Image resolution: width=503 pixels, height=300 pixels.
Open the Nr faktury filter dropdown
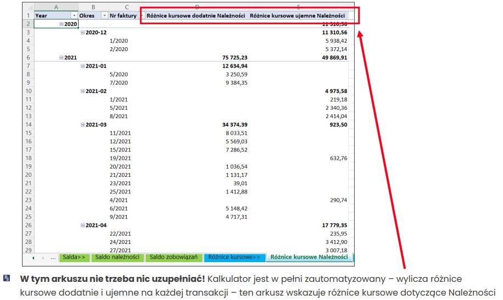[141, 16]
